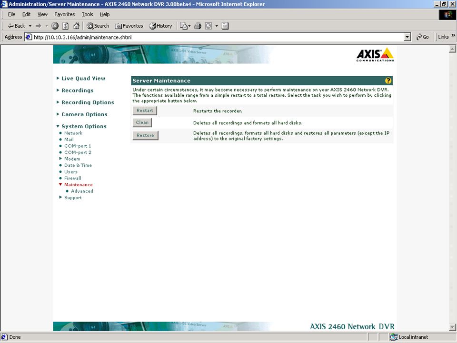Open COM-port 2 settings
Screen dimensions: 457x343
click(x=78, y=152)
